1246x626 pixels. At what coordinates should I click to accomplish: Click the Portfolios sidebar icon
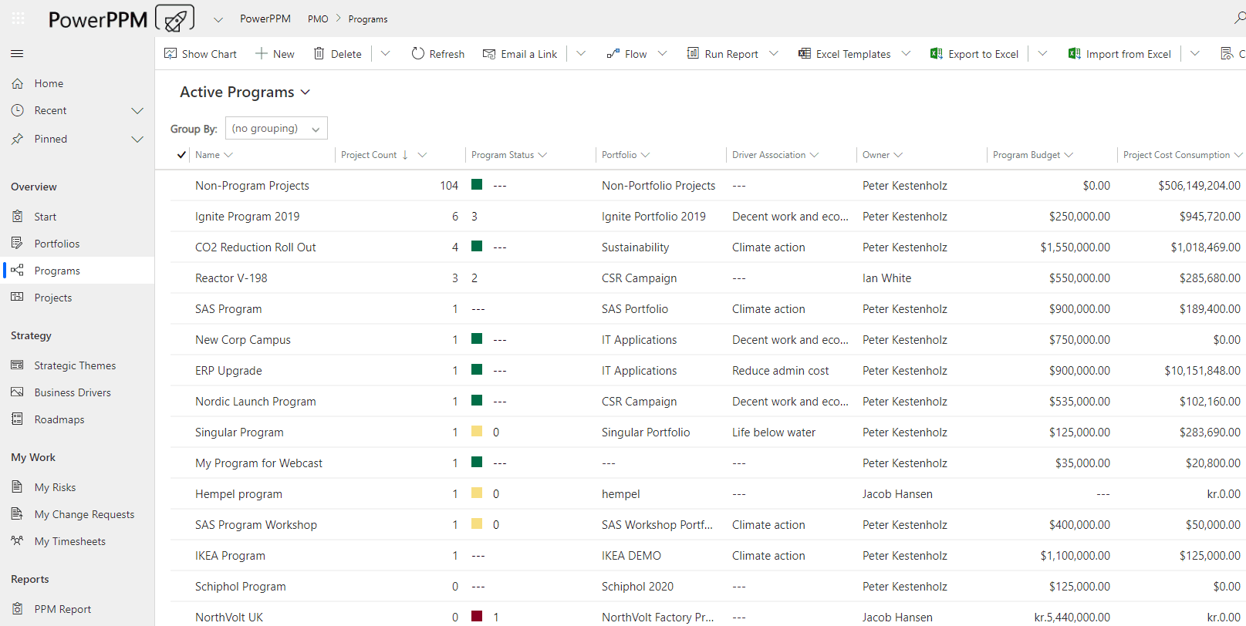tap(18, 244)
